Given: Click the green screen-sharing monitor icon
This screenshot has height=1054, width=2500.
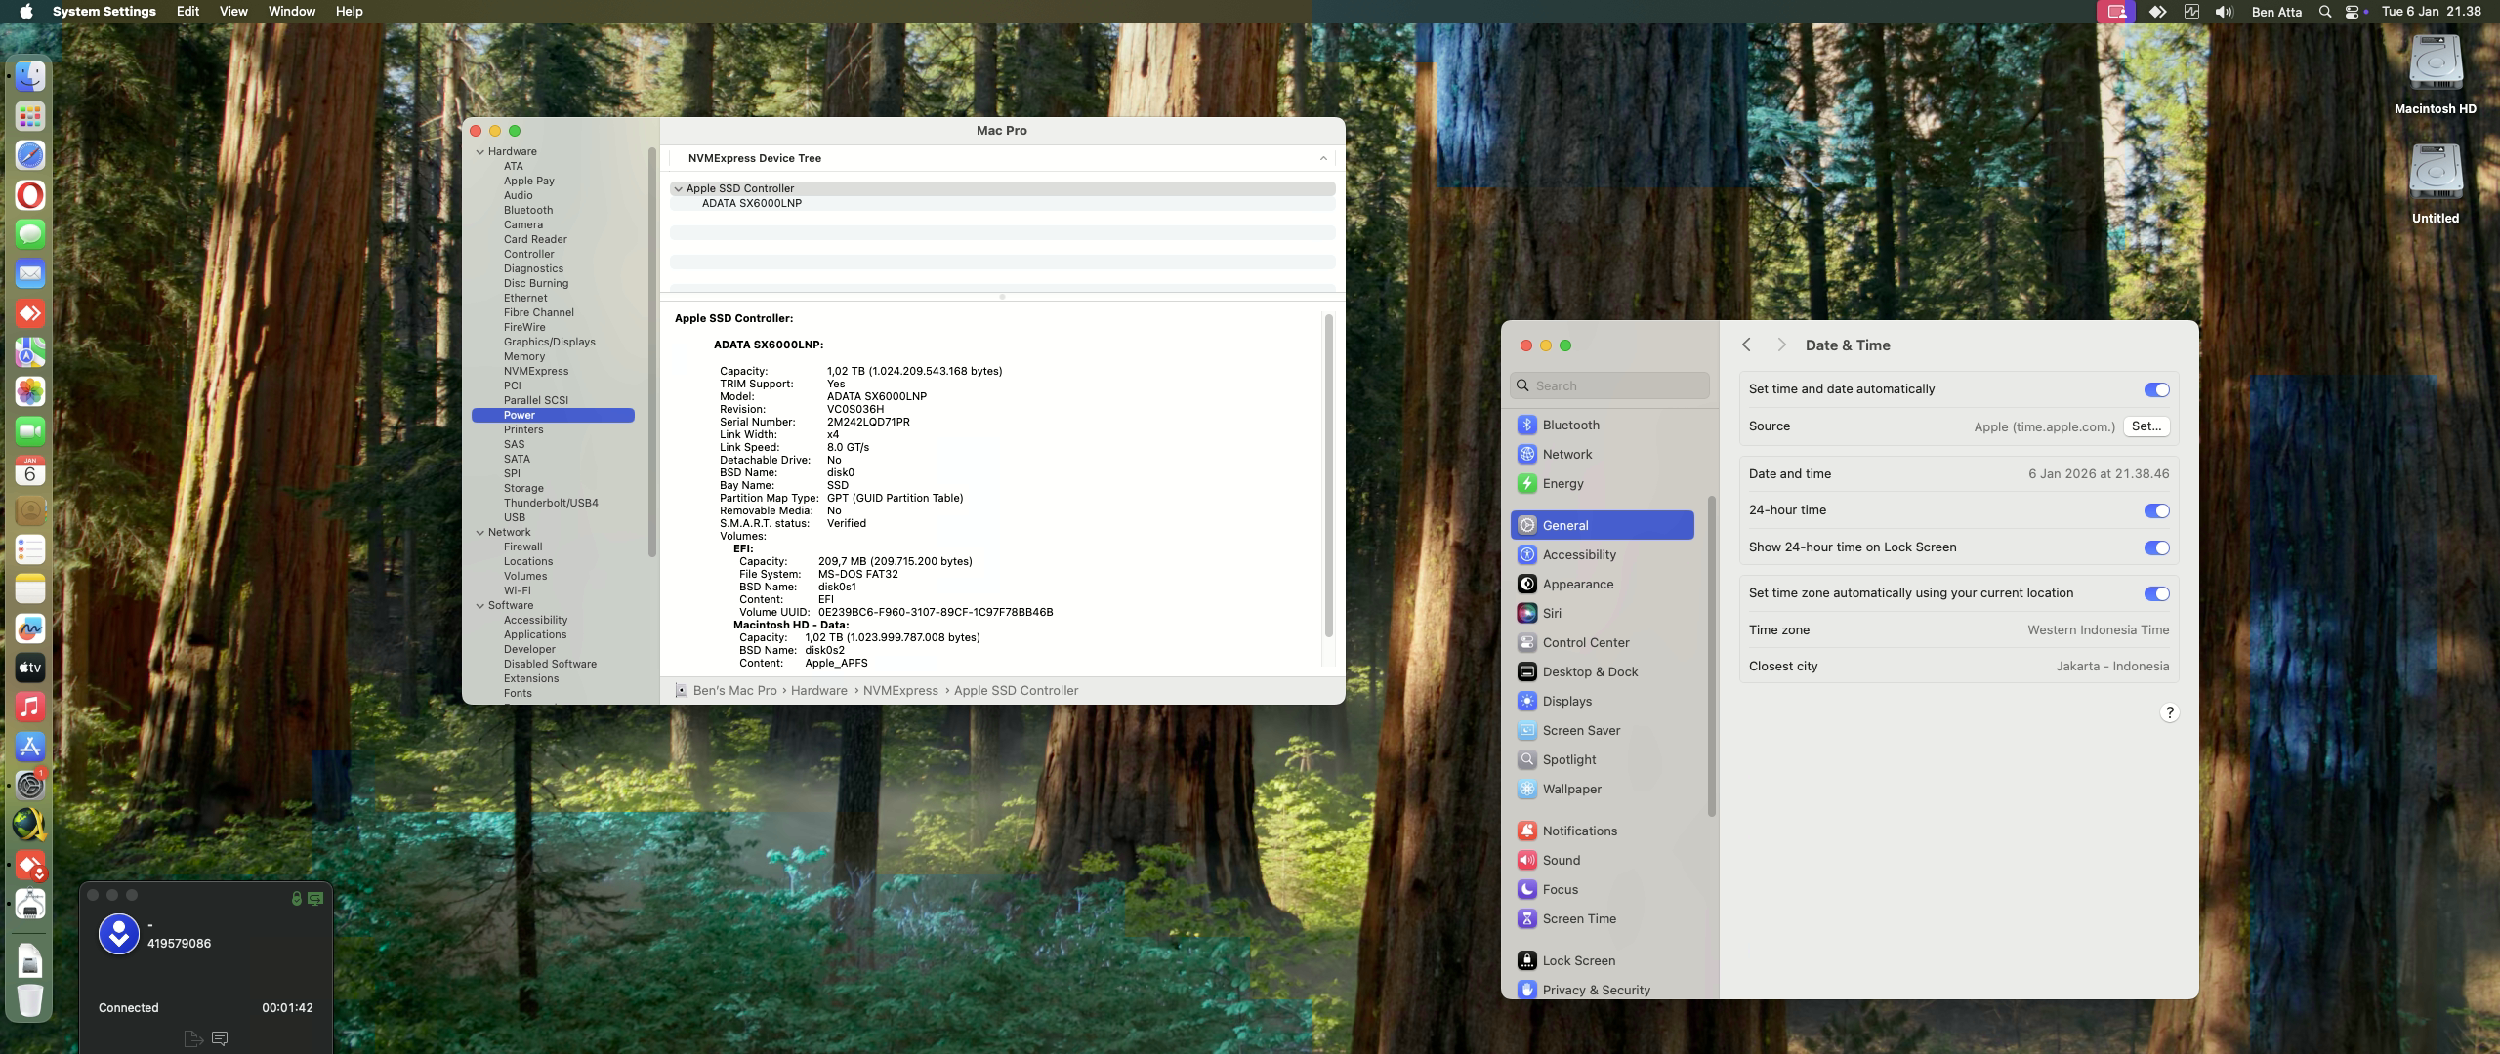Looking at the screenshot, I should [315, 898].
